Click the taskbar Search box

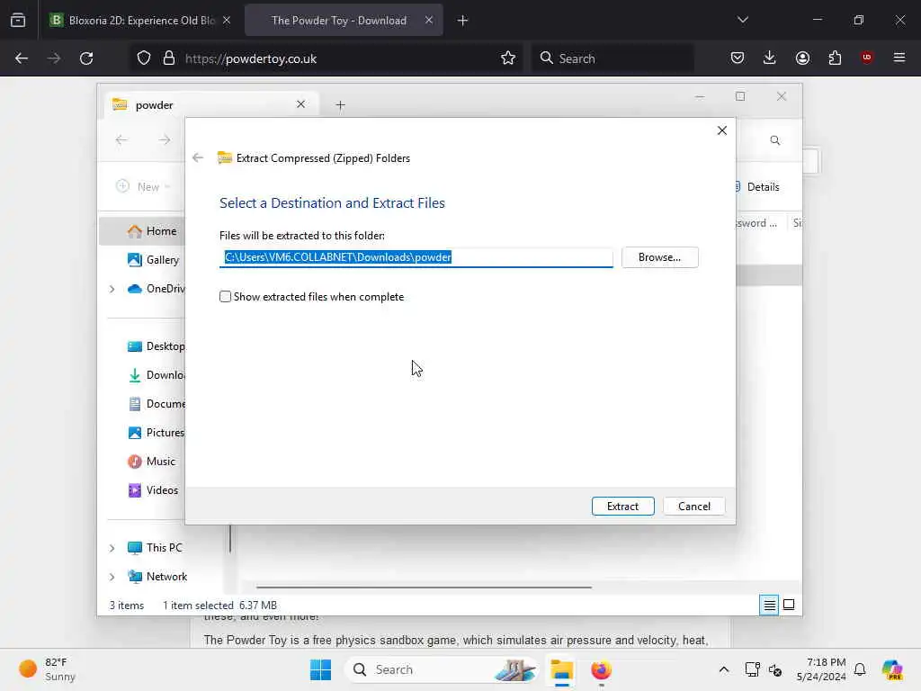click(442, 669)
